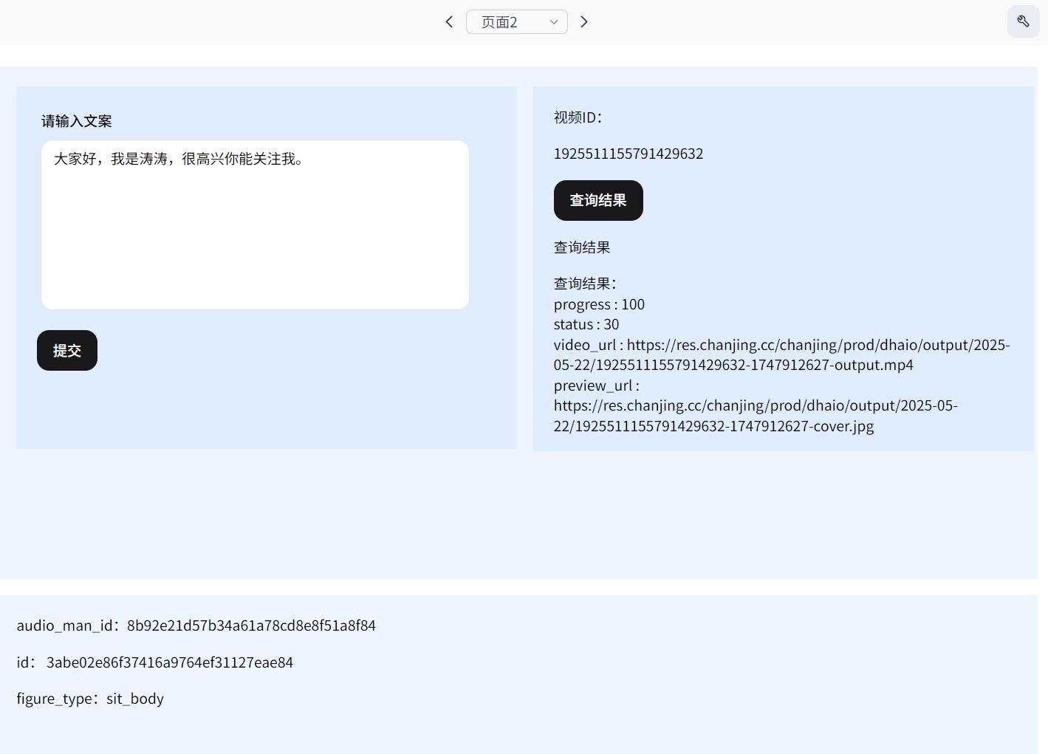Screen dimensions: 1048x754
Task: Click the 视频ID label
Action: [578, 117]
